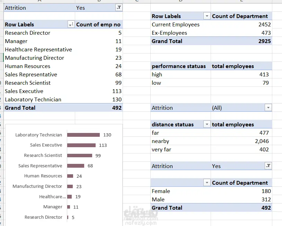Select the Ex-Employees row label cell
The image size is (282, 226).
(x=180, y=33)
